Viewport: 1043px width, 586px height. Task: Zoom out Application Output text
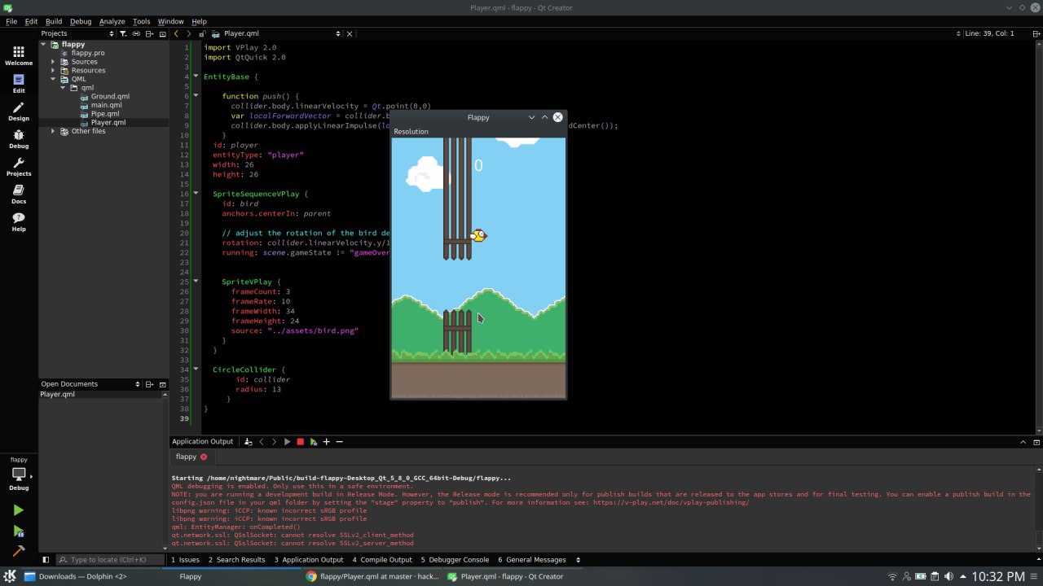339,442
